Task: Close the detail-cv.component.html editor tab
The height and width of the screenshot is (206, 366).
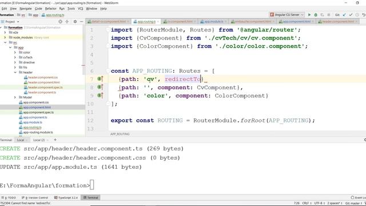Action: pyautogui.click(x=128, y=22)
